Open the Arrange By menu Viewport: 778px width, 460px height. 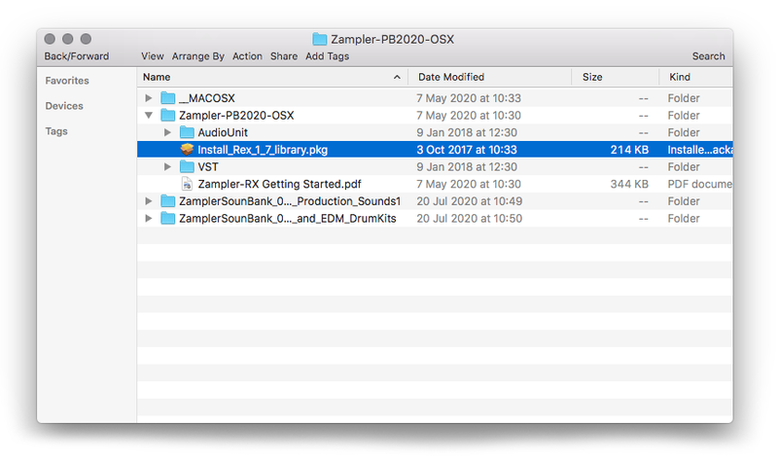[198, 56]
